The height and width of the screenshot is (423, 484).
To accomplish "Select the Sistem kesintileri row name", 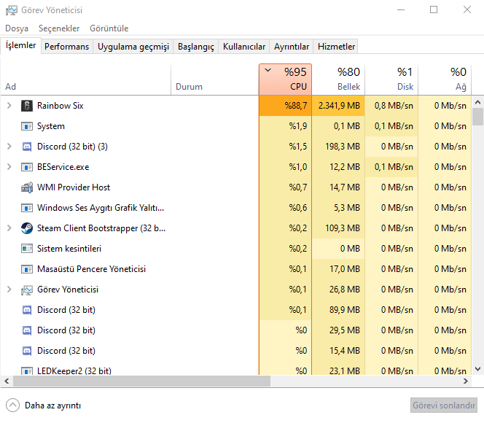I will [x=69, y=249].
